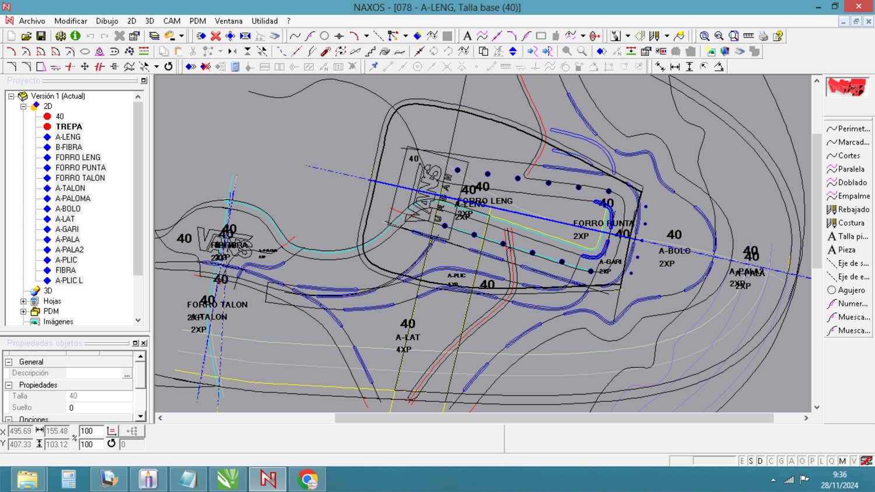This screenshot has width=875, height=492.
Task: Click the printer icon in toolbar
Action: (763, 36)
